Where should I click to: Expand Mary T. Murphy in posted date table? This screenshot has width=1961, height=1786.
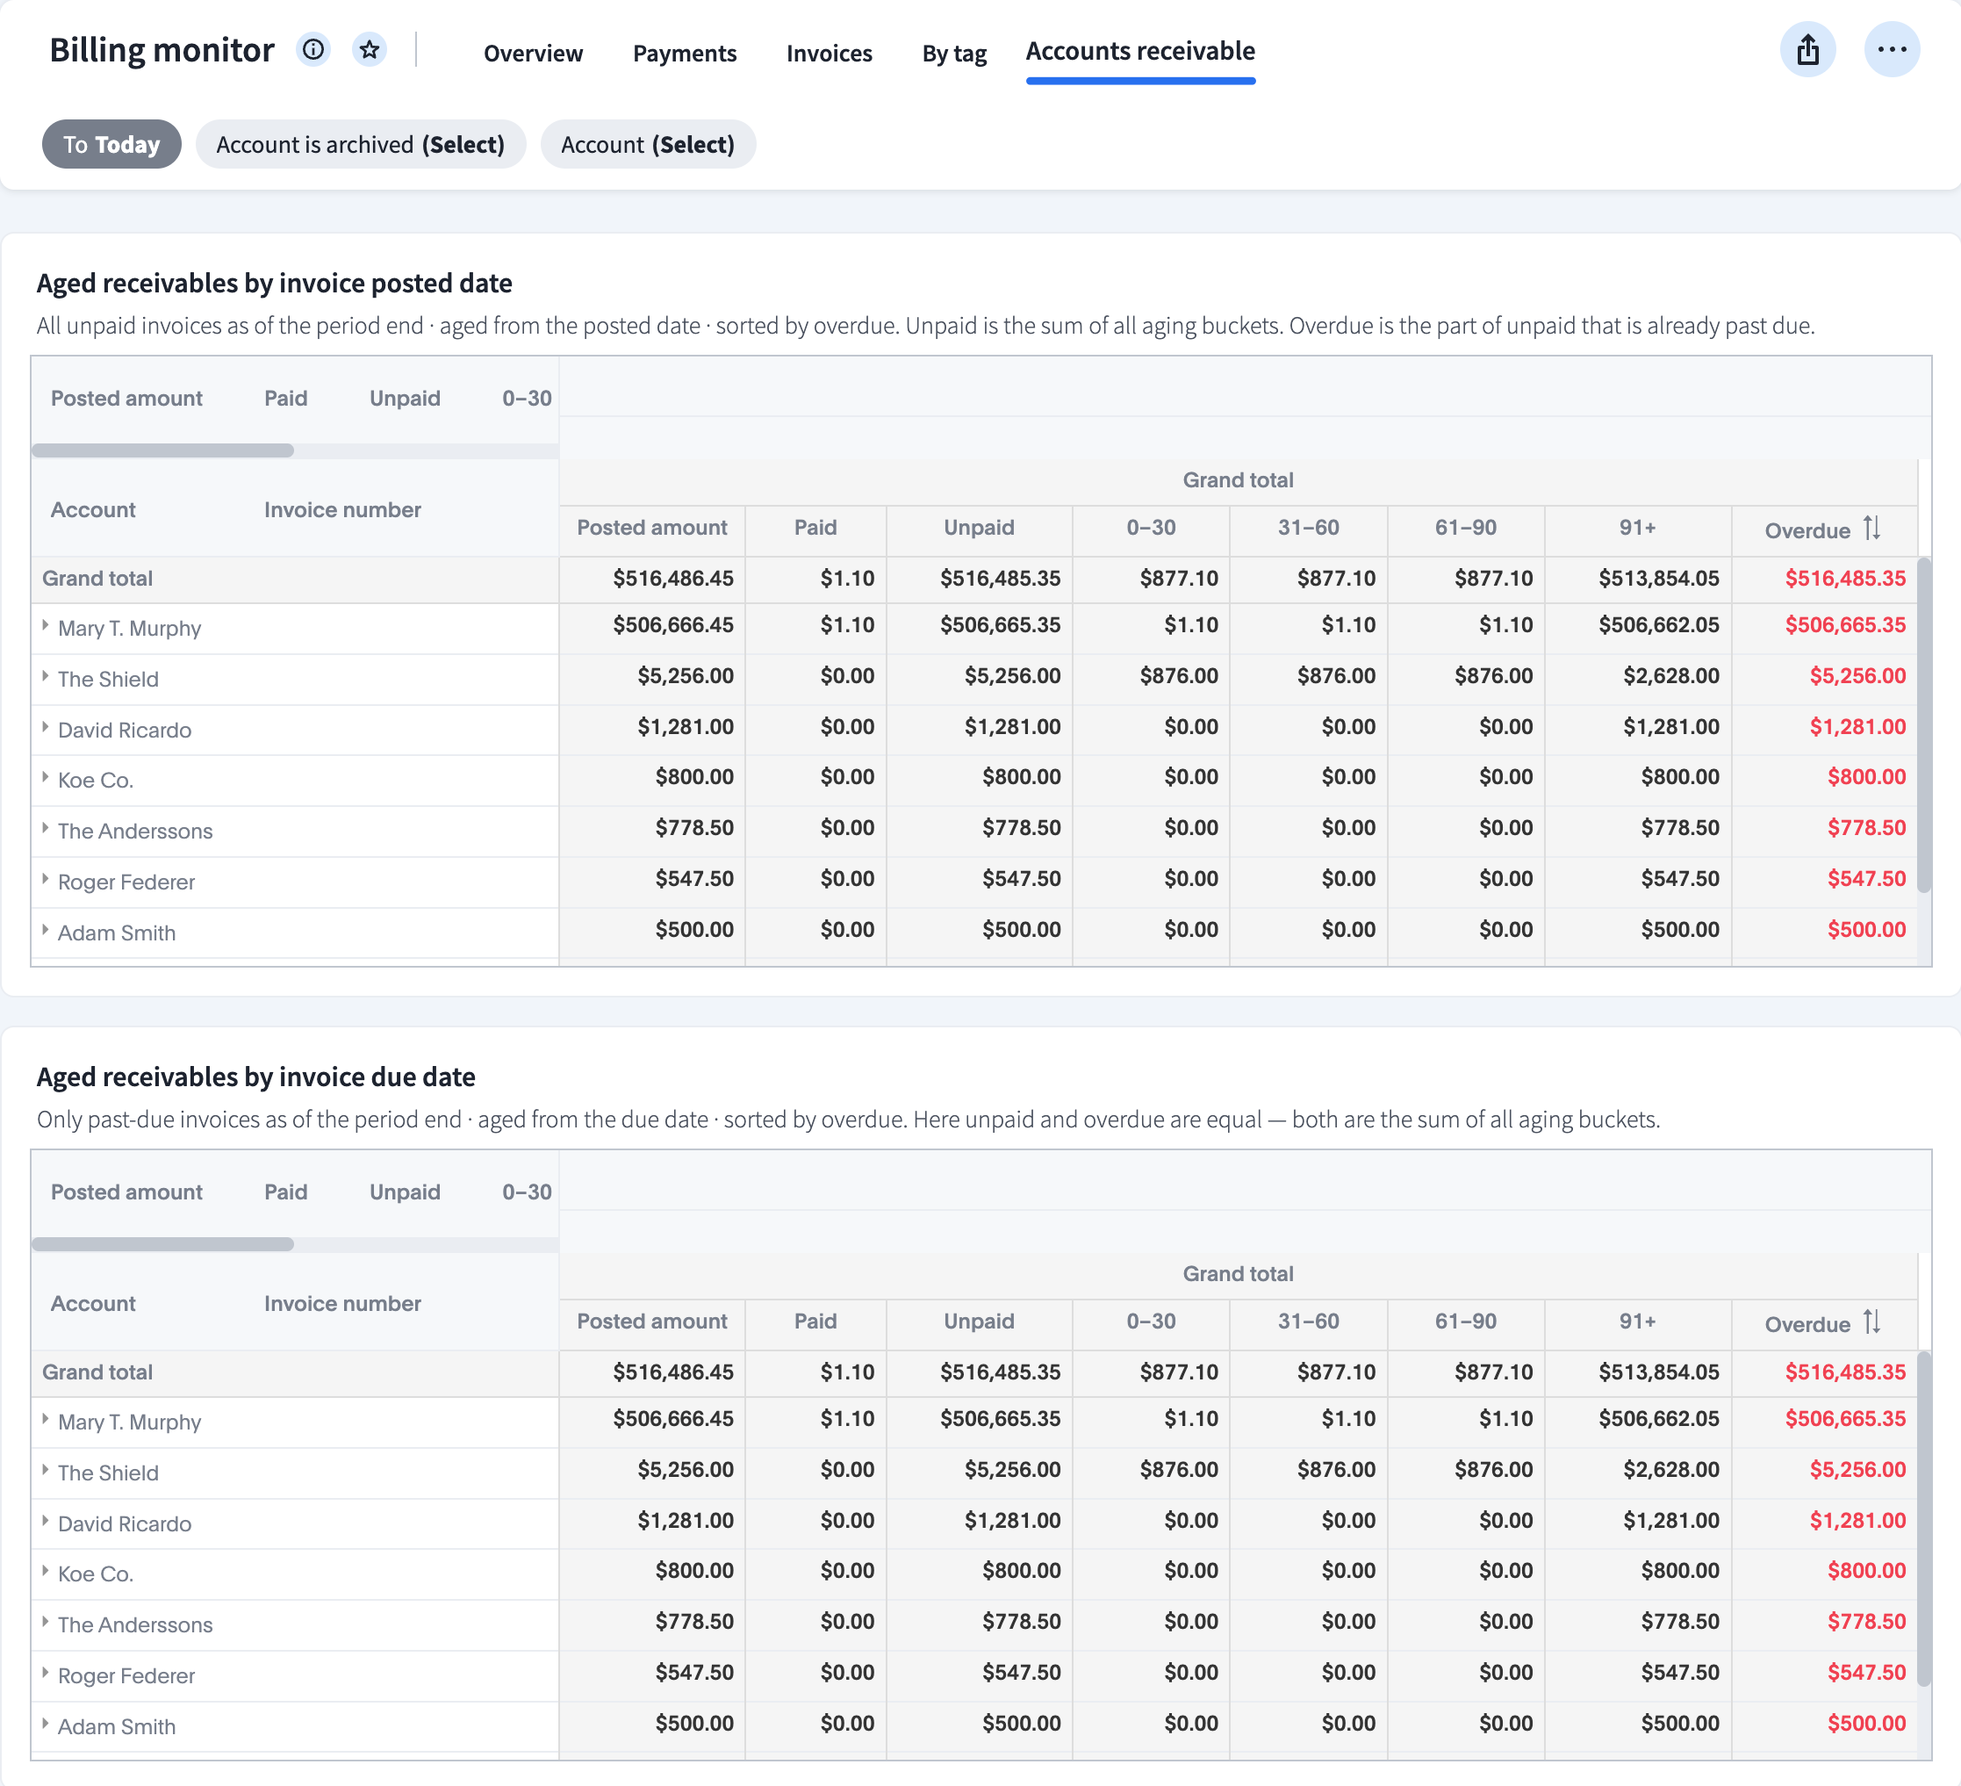(46, 625)
